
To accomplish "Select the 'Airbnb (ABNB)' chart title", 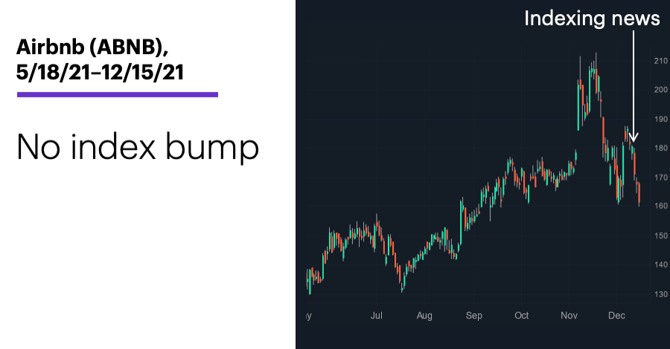I will tap(92, 47).
